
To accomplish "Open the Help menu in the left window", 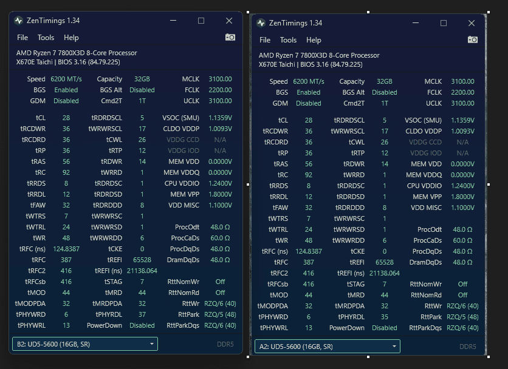I will 71,38.
